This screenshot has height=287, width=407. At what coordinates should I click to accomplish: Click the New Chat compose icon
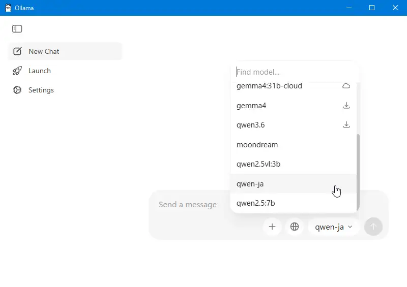[17, 51]
